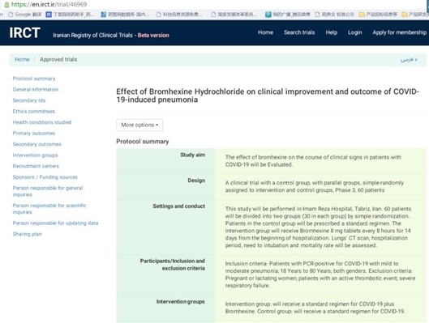Screen dimensions: 429x323
Task: Jump to General information section
Action: click(36, 90)
